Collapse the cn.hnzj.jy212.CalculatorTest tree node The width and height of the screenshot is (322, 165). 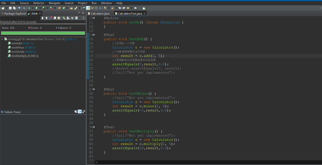[x=2, y=39]
